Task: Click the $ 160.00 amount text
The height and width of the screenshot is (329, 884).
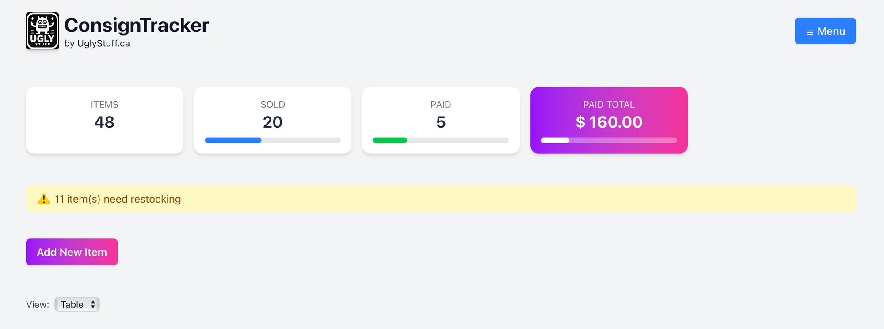Action: coord(609,122)
